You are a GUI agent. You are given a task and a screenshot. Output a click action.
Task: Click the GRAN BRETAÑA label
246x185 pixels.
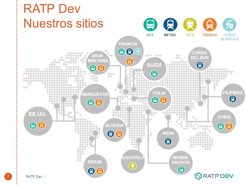pyautogui.click(x=98, y=58)
